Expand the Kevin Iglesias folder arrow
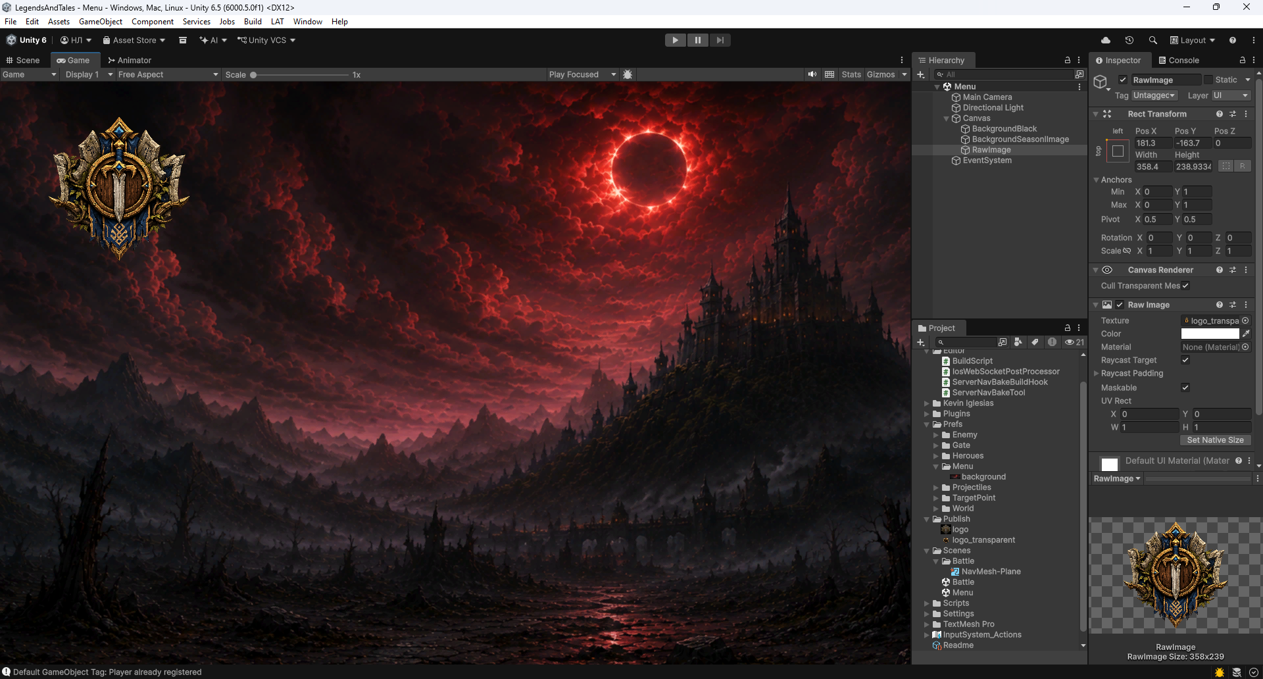 pyautogui.click(x=927, y=403)
